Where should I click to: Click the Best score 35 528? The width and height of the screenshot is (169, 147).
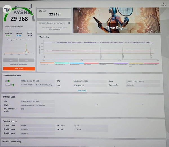tap(30, 36)
